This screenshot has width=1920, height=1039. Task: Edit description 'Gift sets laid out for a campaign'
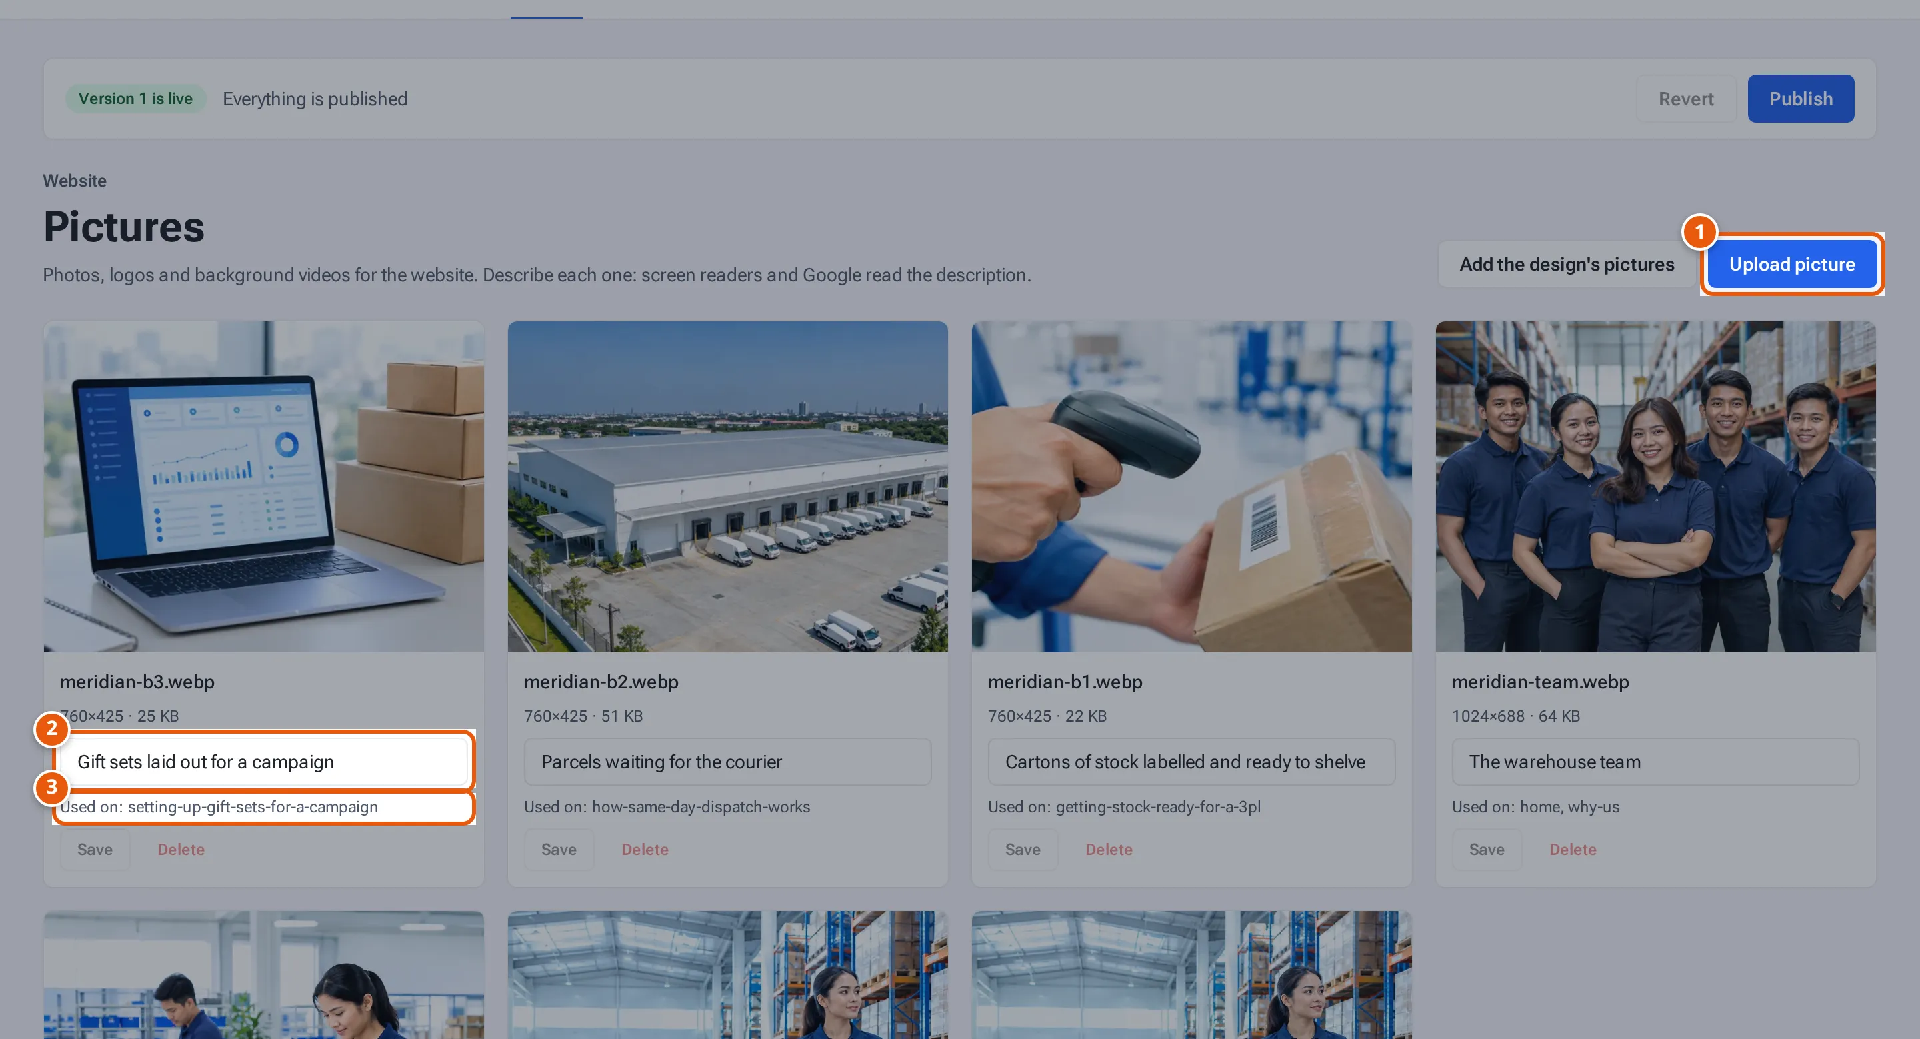(264, 761)
